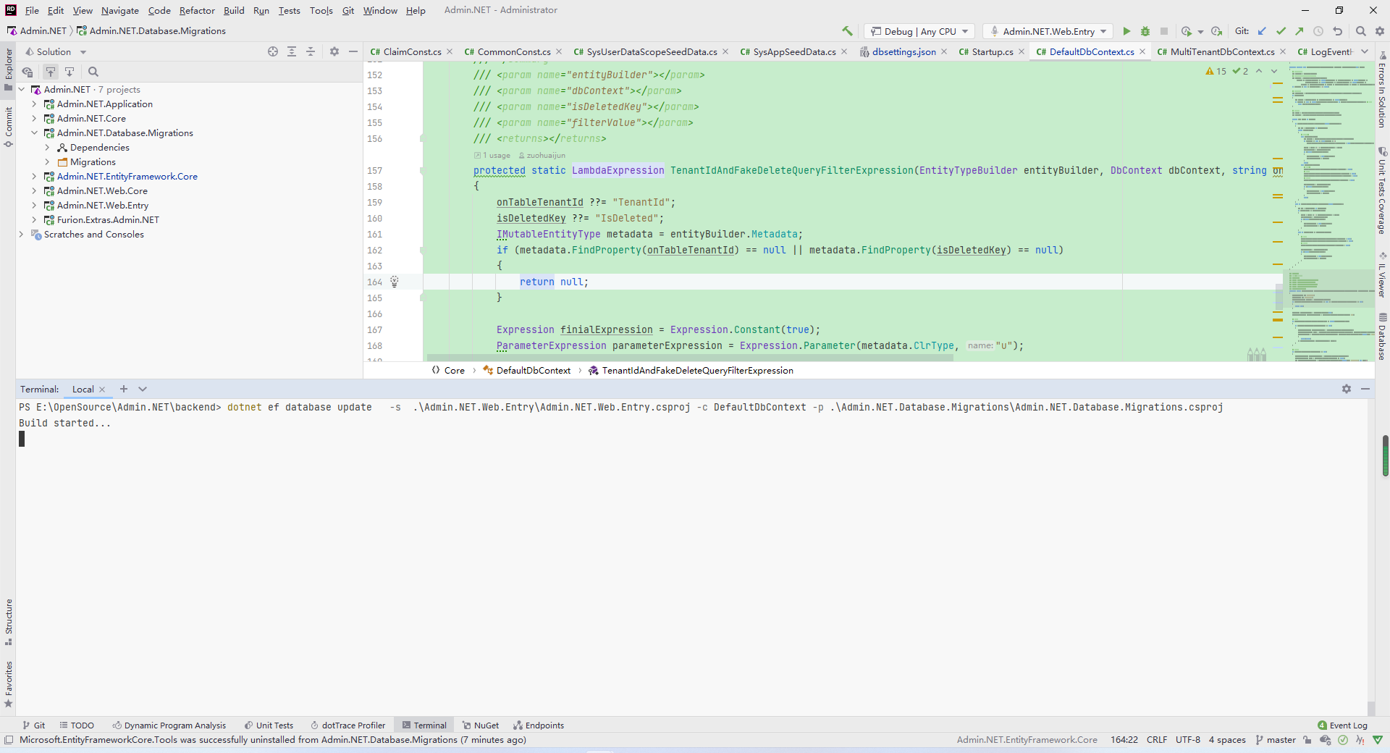Commit changes with the green checkmark icon
The width and height of the screenshot is (1390, 753).
click(1282, 31)
